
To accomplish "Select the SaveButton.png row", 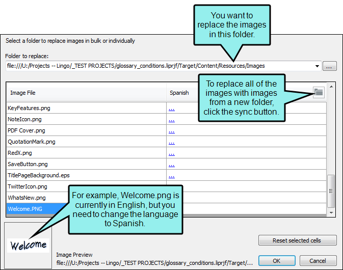I will [166, 164].
